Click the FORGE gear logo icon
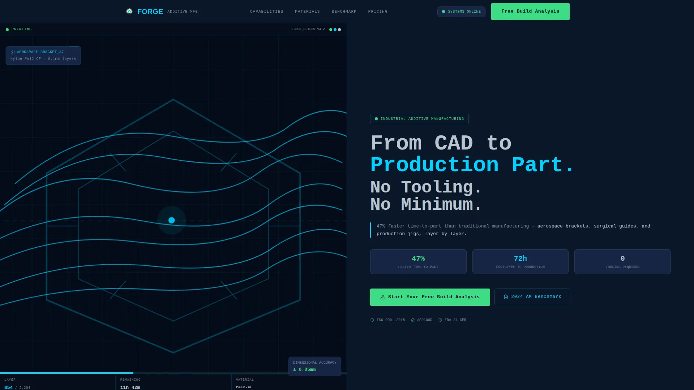694x390 pixels. point(129,11)
